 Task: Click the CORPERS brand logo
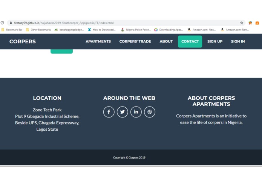click(23, 41)
